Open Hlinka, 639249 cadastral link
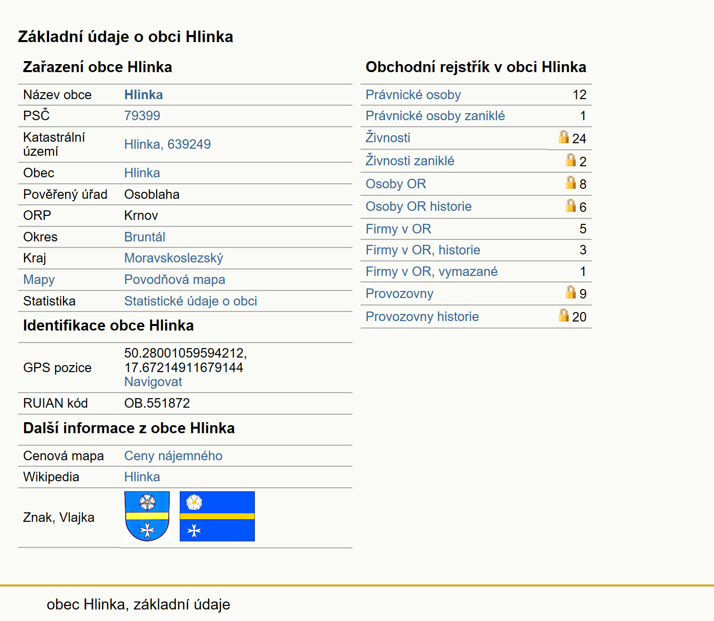Image resolution: width=714 pixels, height=621 pixels. (x=168, y=144)
